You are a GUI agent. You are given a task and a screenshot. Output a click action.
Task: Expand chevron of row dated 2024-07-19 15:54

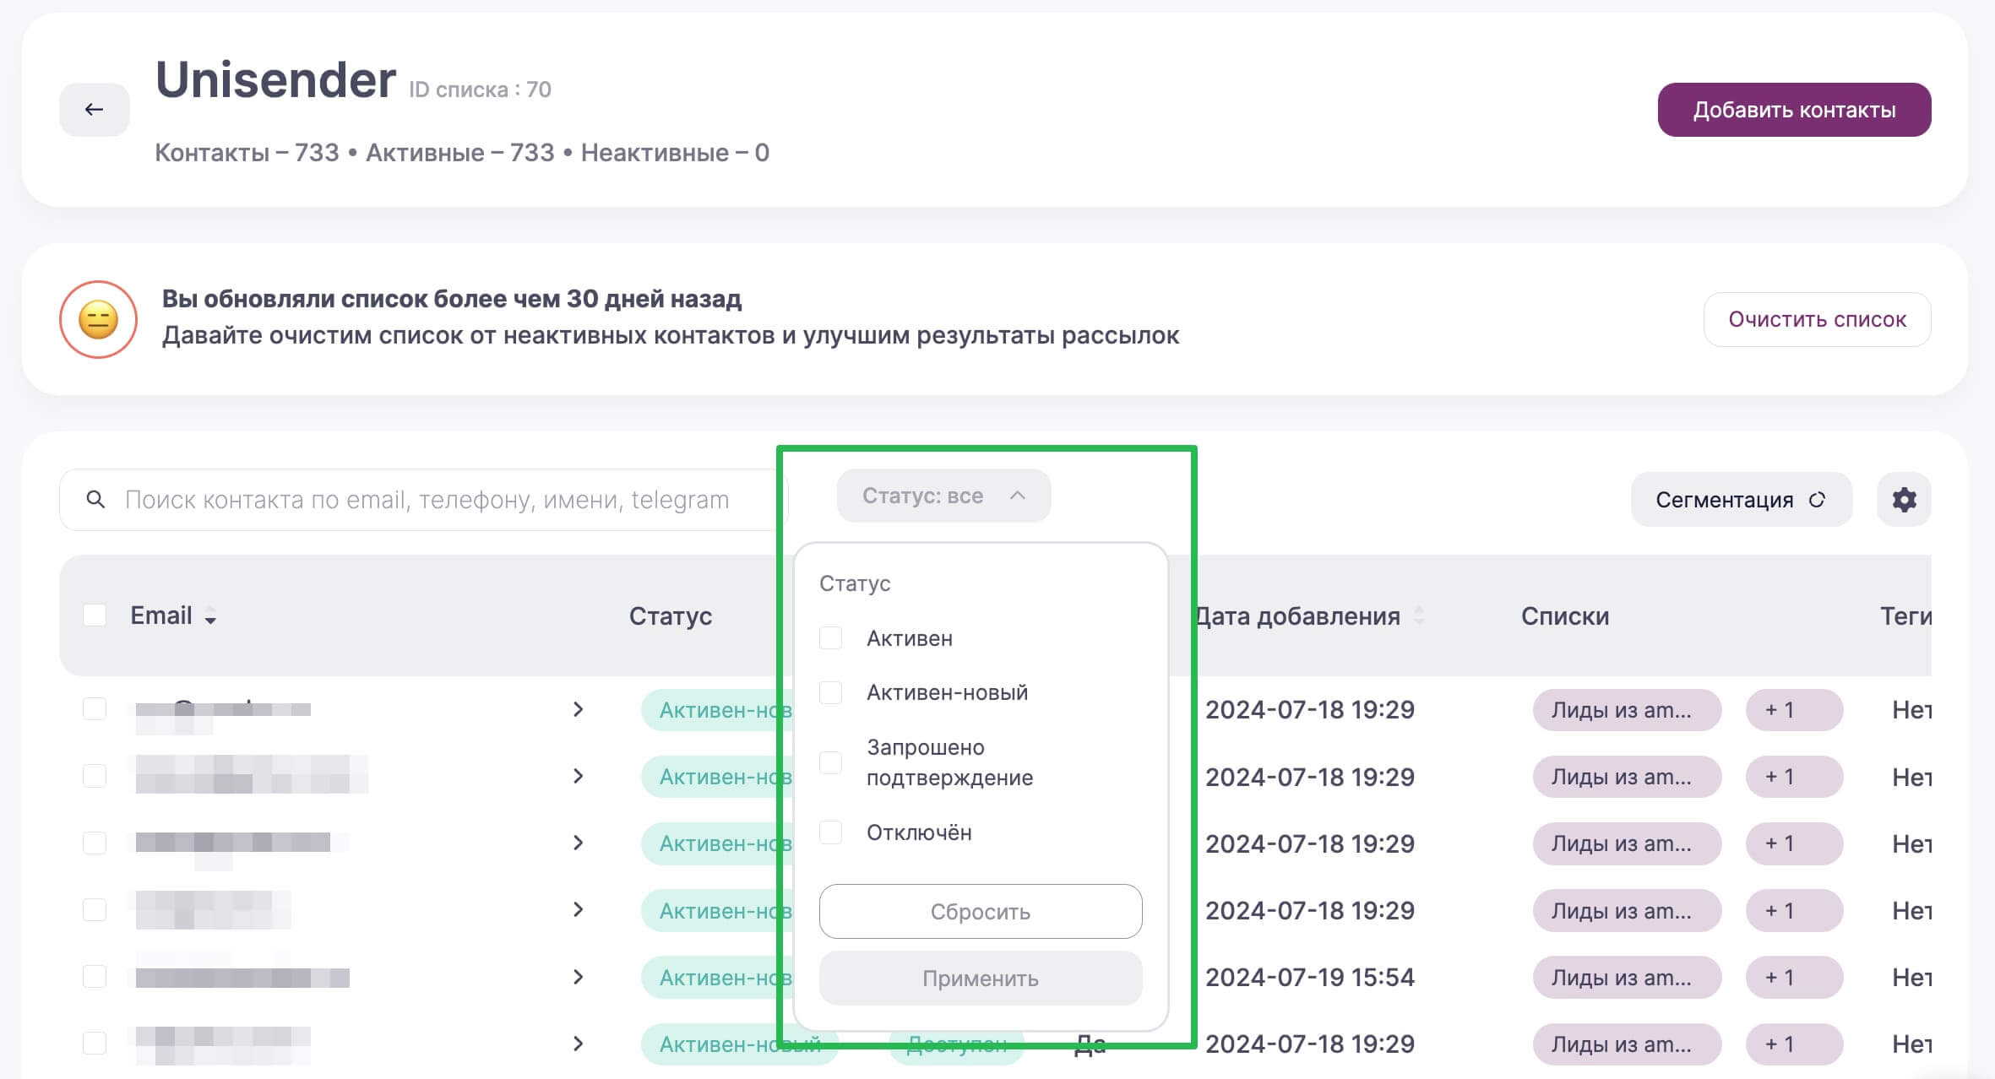(578, 977)
